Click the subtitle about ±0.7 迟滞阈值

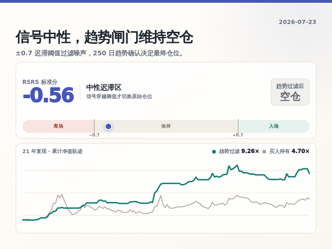tap(100, 53)
